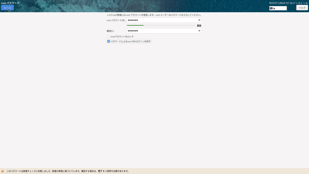This screenshot has width=309, height=174.
Task: Reveal root password with eye icon
Action: tap(199, 20)
